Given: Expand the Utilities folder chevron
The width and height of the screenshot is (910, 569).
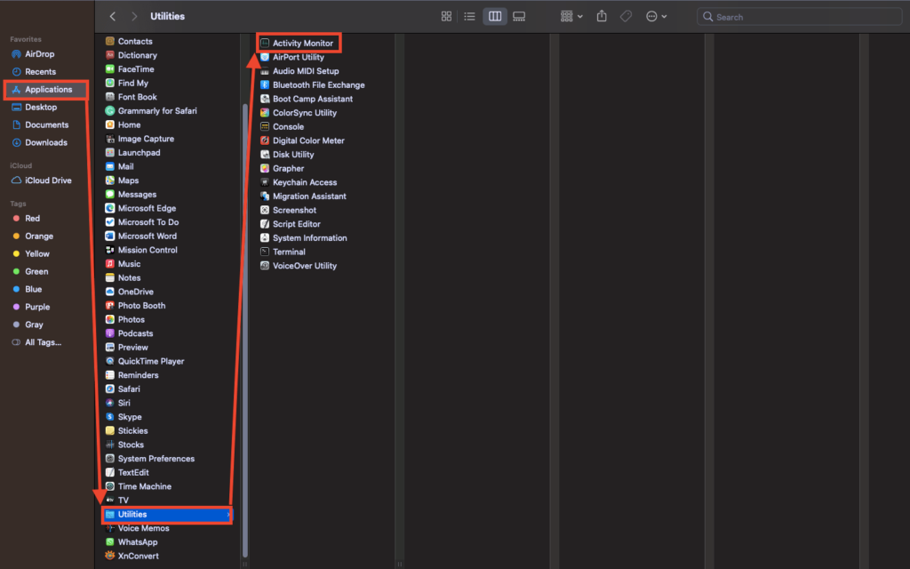Looking at the screenshot, I should coord(228,515).
